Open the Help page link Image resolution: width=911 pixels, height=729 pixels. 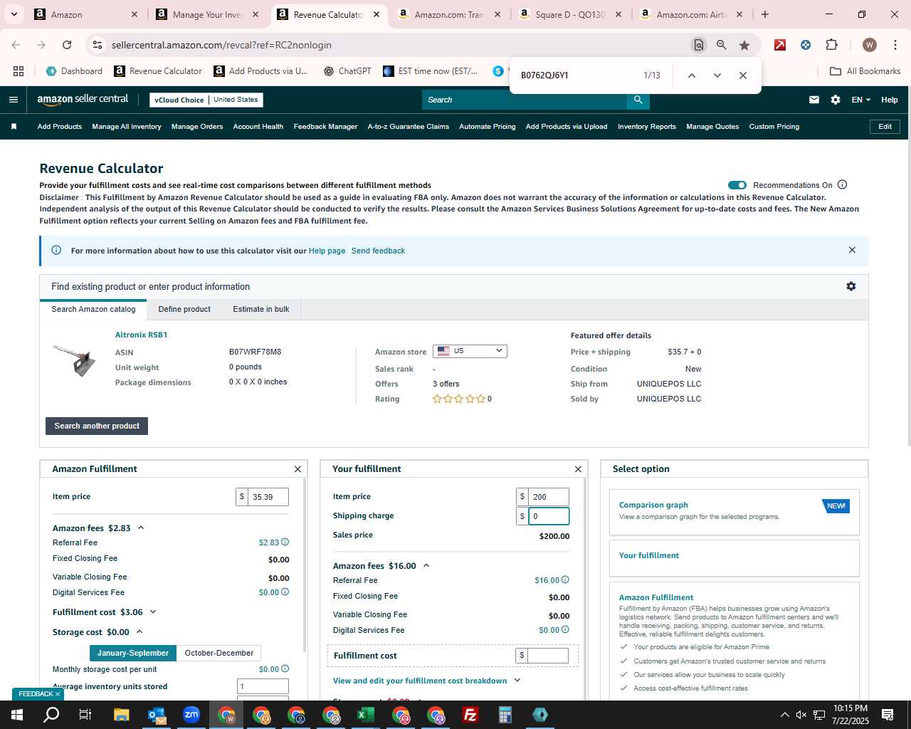[327, 251]
